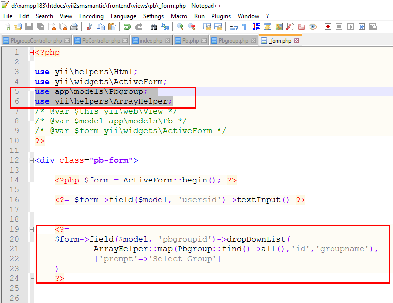Open the Edit menu

click(24, 16)
